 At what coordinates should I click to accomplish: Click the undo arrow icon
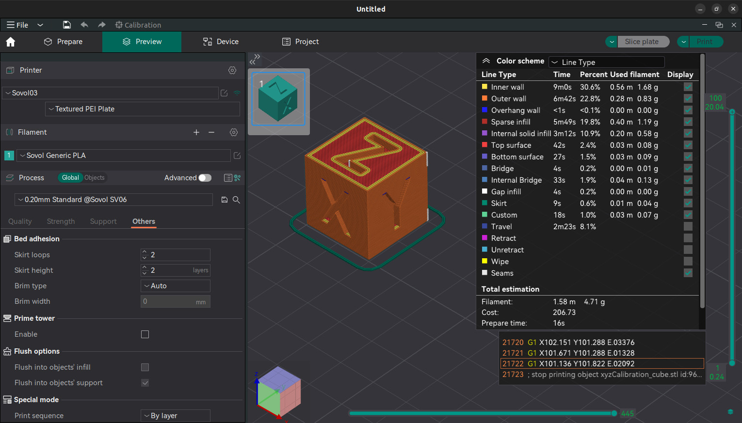[84, 25]
